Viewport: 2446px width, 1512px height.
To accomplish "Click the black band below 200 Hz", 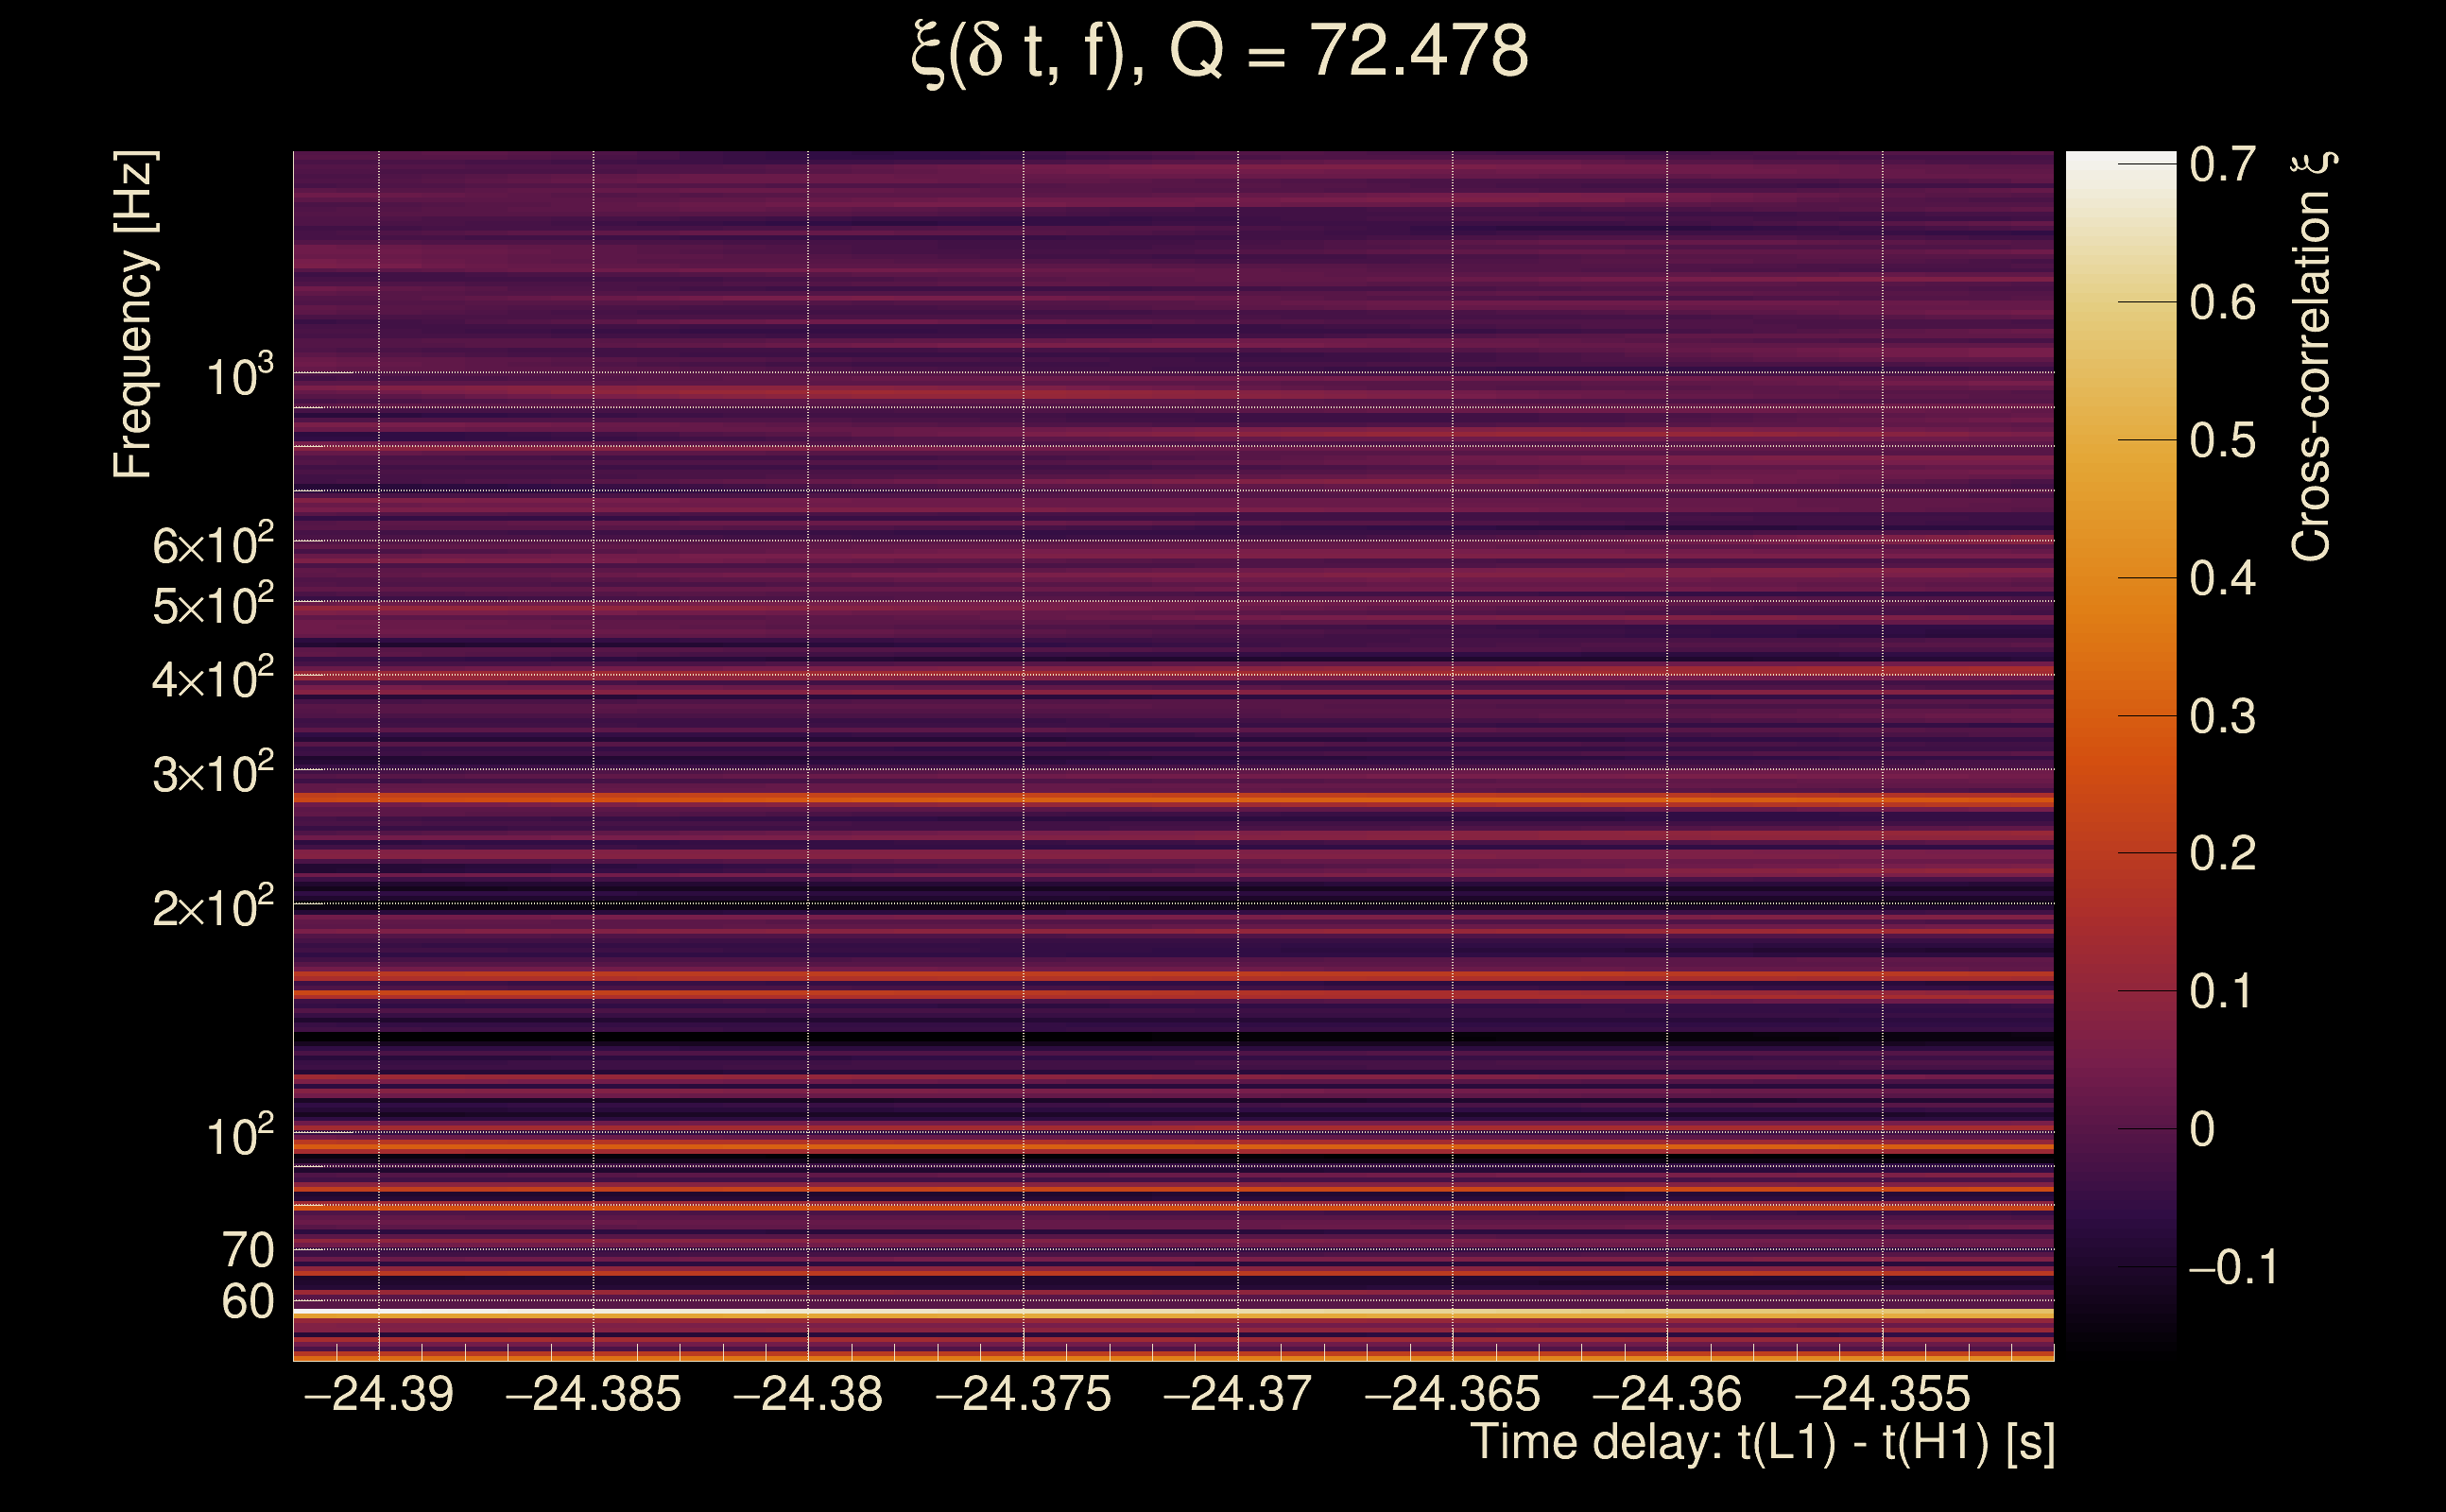I will [1172, 1039].
